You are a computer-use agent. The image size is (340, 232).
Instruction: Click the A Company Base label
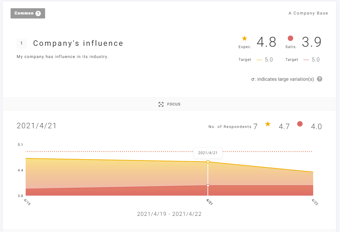(x=308, y=13)
